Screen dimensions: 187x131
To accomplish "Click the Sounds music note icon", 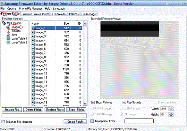I will 9,31.
